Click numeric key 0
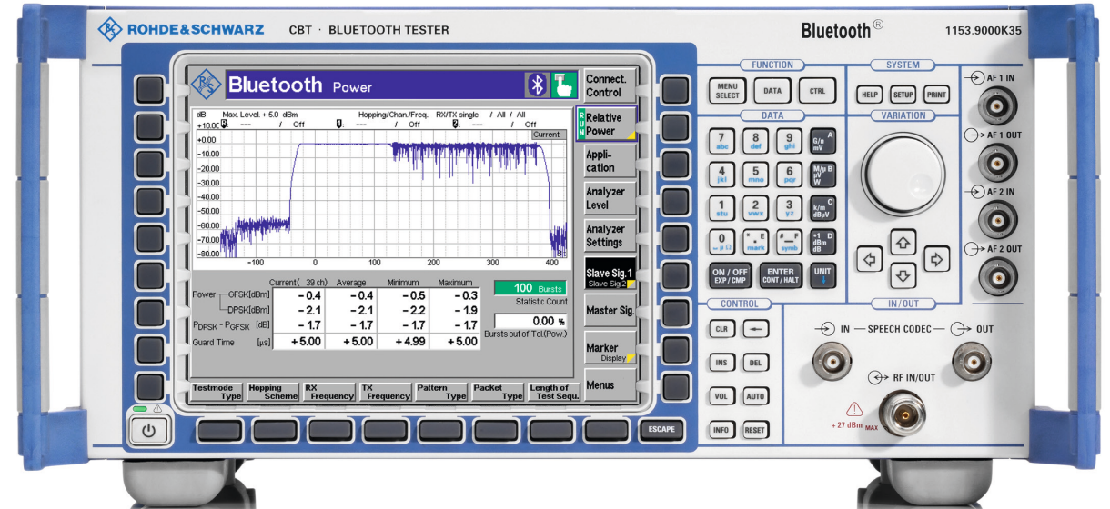Screen dimensions: 1110x509 click(721, 241)
